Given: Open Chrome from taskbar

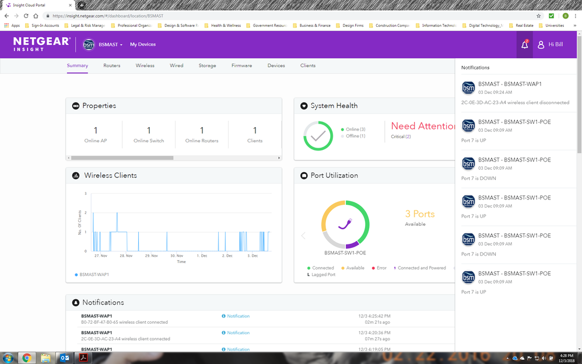Looking at the screenshot, I should coord(27,358).
